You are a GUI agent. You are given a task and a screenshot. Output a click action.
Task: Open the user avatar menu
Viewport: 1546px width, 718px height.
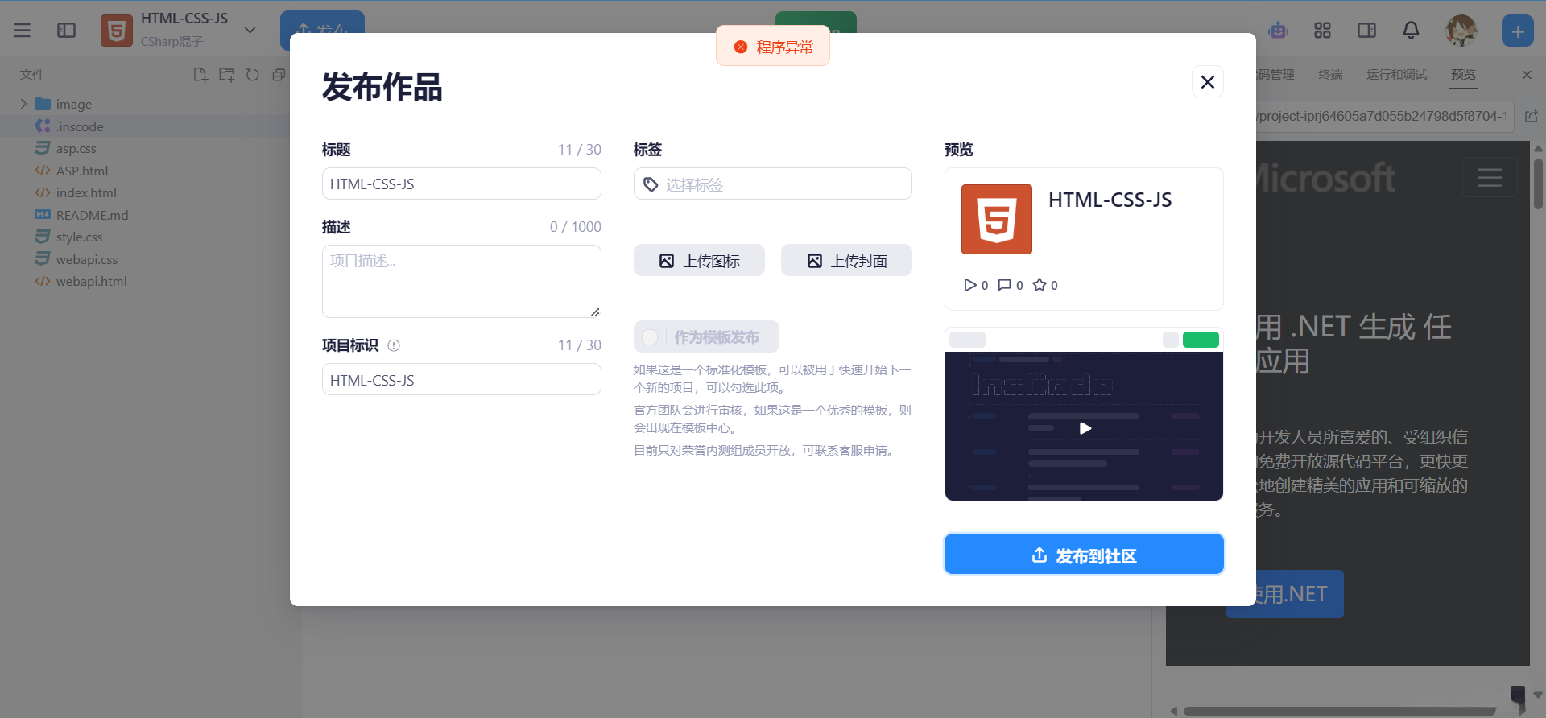point(1461,31)
